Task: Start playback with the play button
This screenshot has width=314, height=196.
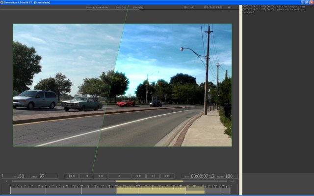Action: click(x=119, y=176)
